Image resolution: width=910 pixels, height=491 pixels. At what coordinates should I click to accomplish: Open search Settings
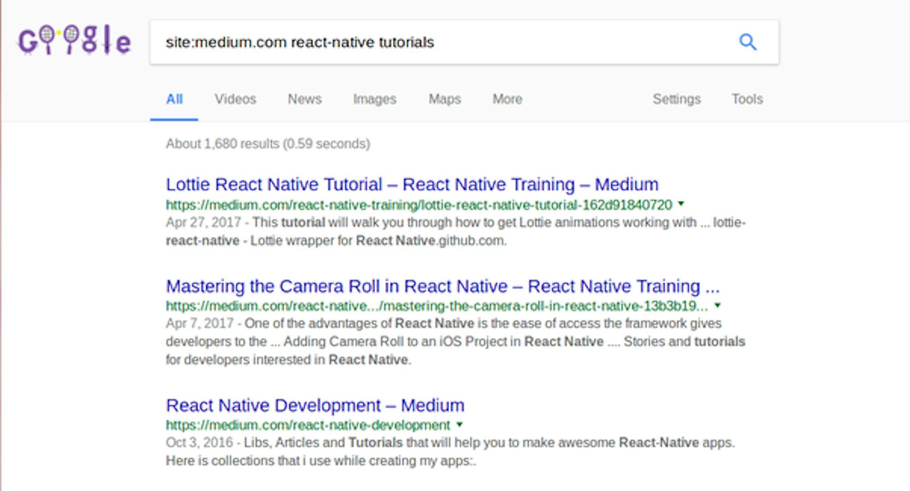point(676,99)
